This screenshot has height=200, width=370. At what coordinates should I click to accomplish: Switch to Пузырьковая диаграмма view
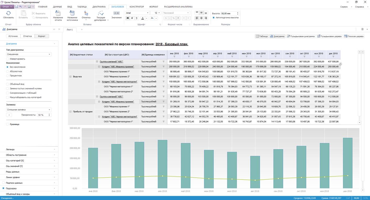301,36
